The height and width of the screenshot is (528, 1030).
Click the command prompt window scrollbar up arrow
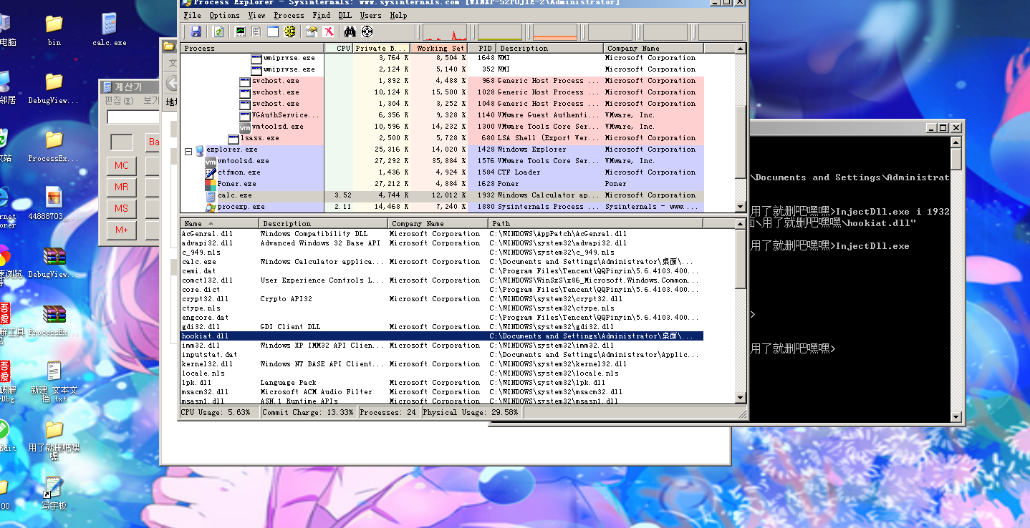click(956, 143)
